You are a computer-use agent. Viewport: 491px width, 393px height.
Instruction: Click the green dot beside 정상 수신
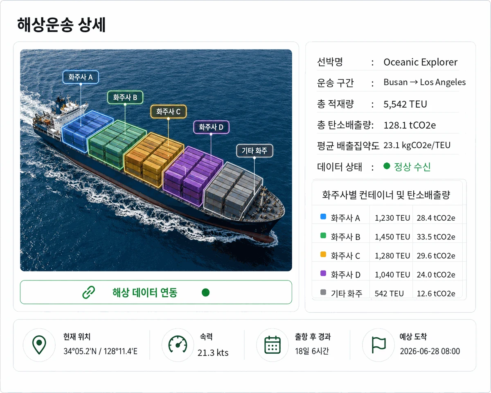point(387,166)
